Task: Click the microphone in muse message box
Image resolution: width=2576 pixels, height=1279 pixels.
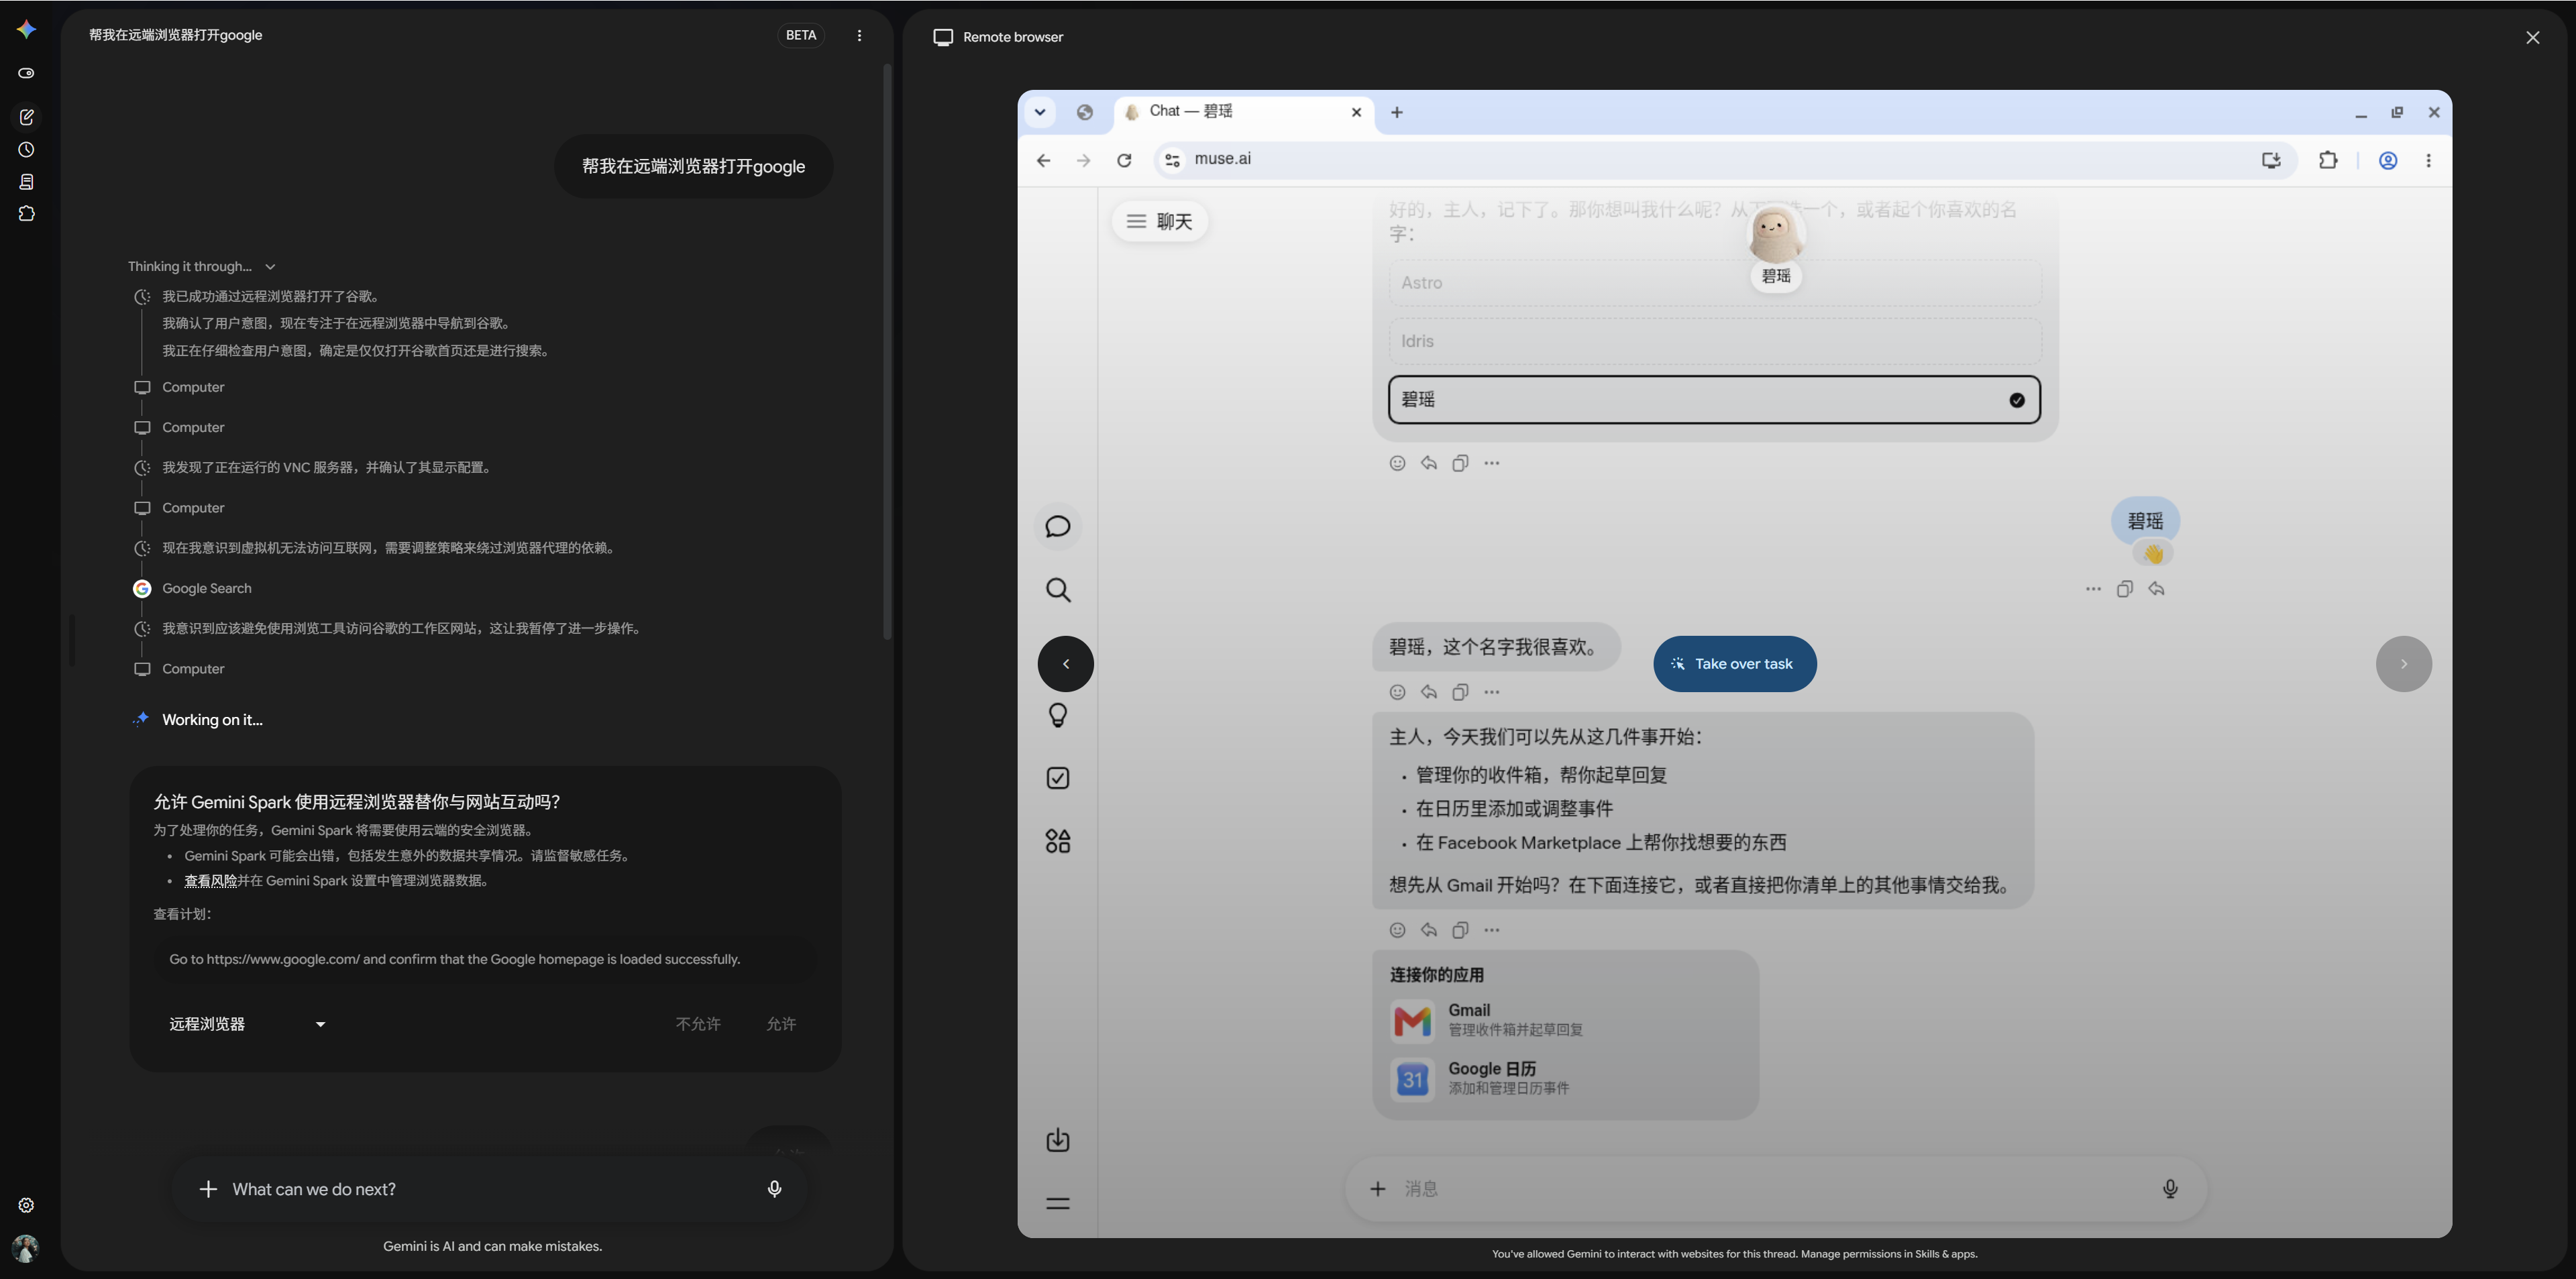Action: 2170,1189
